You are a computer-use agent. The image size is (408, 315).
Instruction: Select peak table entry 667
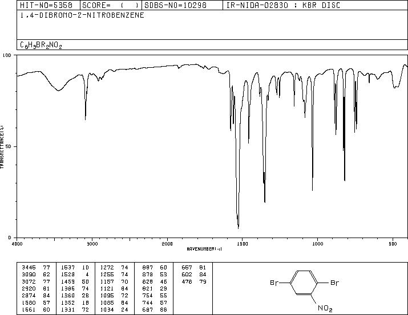[187, 268]
